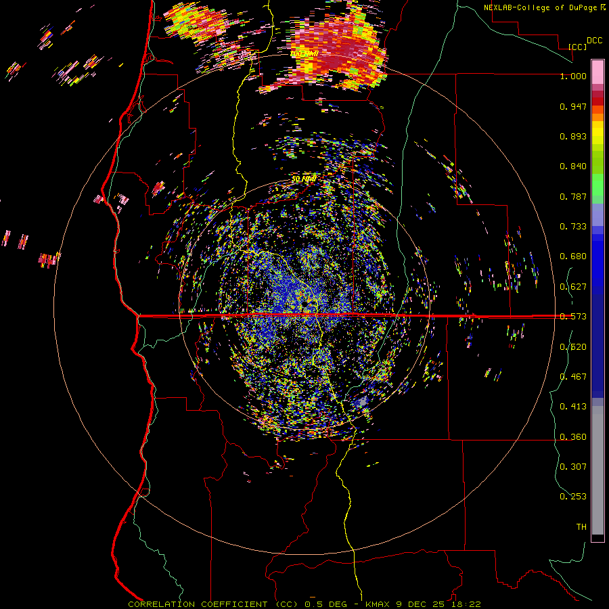Viewport: 609px width, 609px height.
Task: Select the 0.787 scale value
Action: [x=573, y=196]
